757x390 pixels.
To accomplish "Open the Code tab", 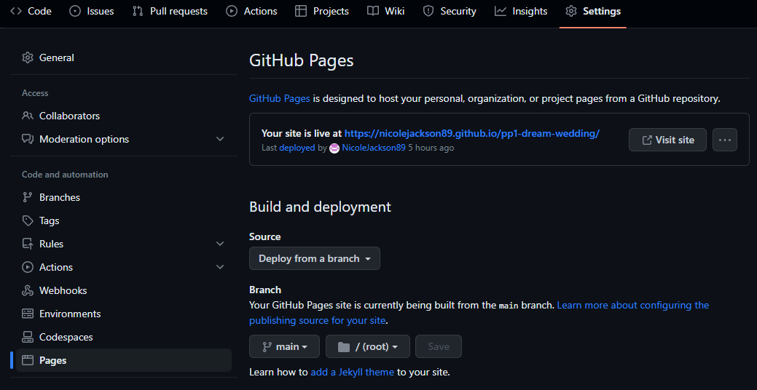I will (31, 11).
